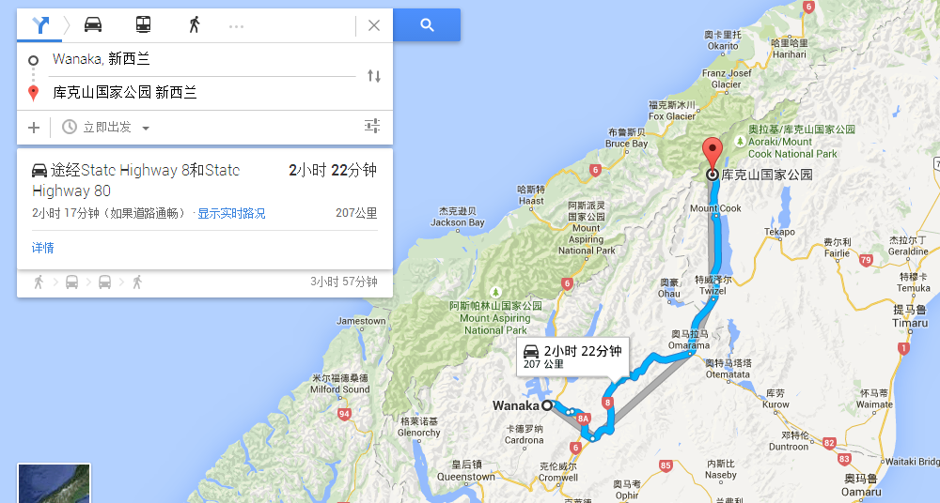
Task: Click the red destination pin on map
Action: coord(713,154)
